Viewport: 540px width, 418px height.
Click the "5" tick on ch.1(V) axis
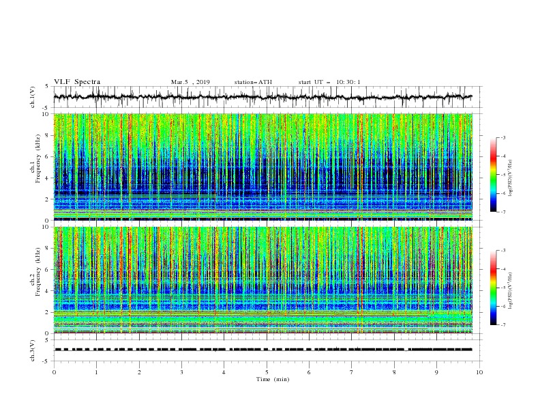pyautogui.click(x=48, y=87)
